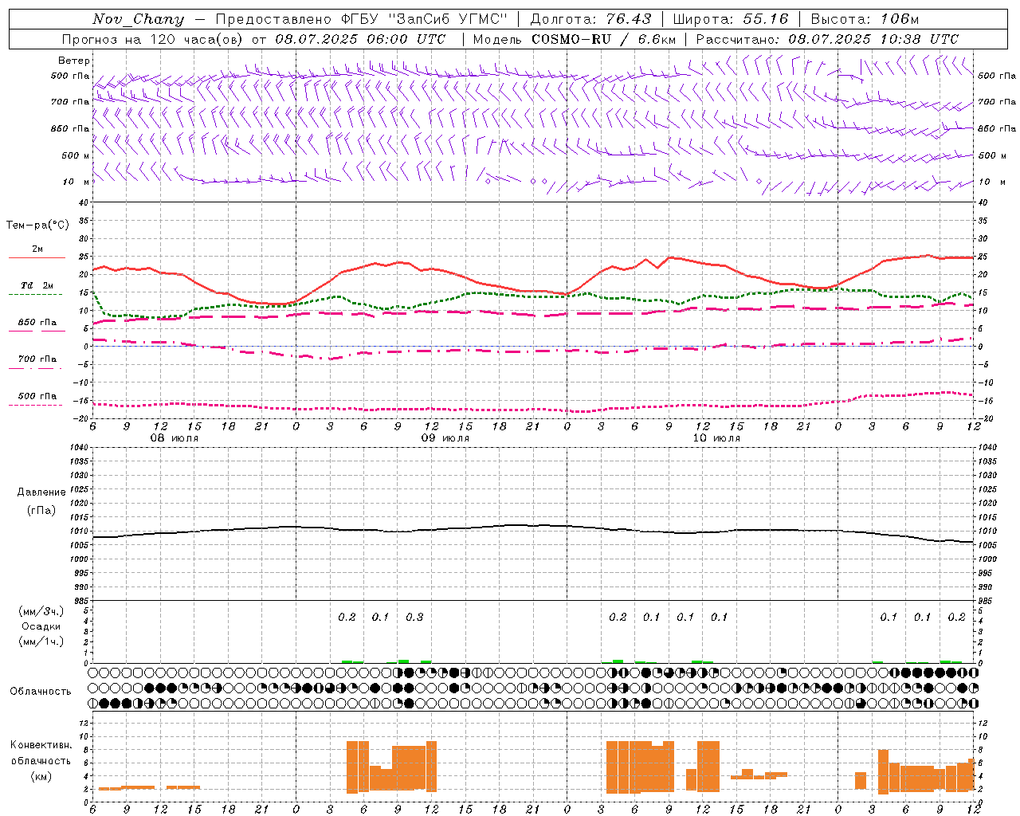Click the 'Рассчитано: 08.07.2025 10:38 UTC' text
Screen dimensions: 1020x816
(x=827, y=39)
